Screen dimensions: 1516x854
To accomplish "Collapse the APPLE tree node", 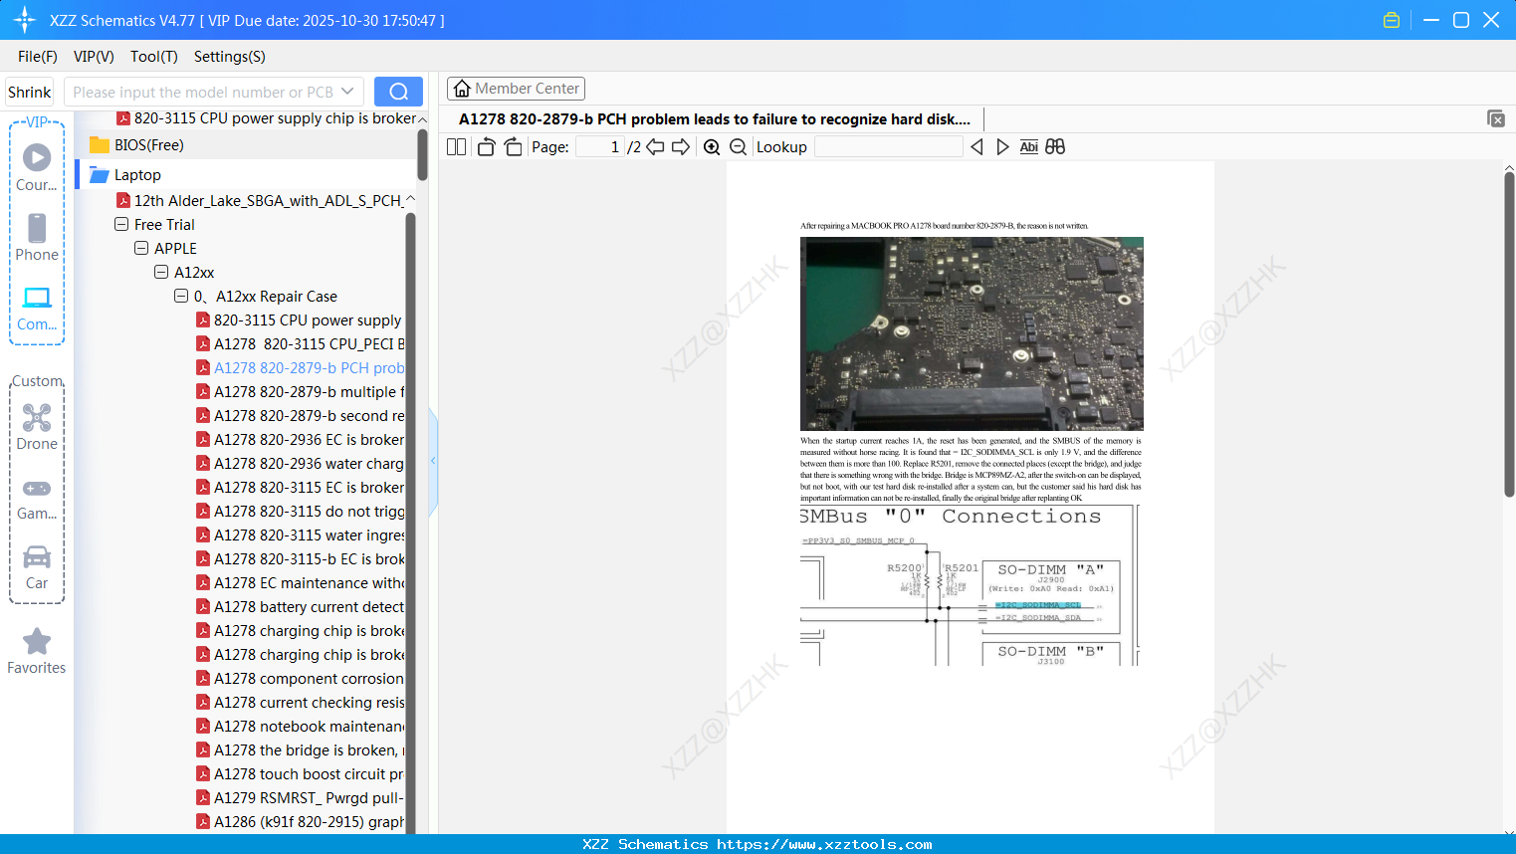I will tap(141, 249).
